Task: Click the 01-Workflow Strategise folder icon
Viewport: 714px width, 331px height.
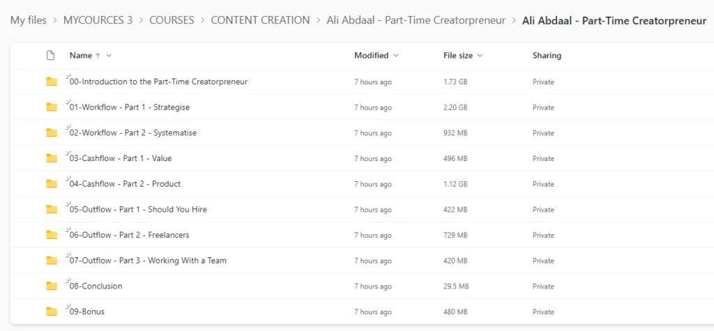Action: 52,107
